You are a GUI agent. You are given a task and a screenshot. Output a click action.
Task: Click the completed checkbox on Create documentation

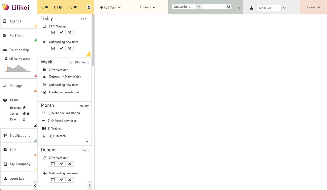point(44,92)
